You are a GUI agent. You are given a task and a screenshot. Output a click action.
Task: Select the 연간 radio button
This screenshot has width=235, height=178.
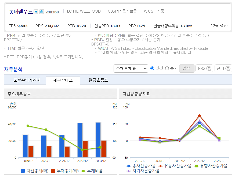pyautogui.click(x=152, y=69)
